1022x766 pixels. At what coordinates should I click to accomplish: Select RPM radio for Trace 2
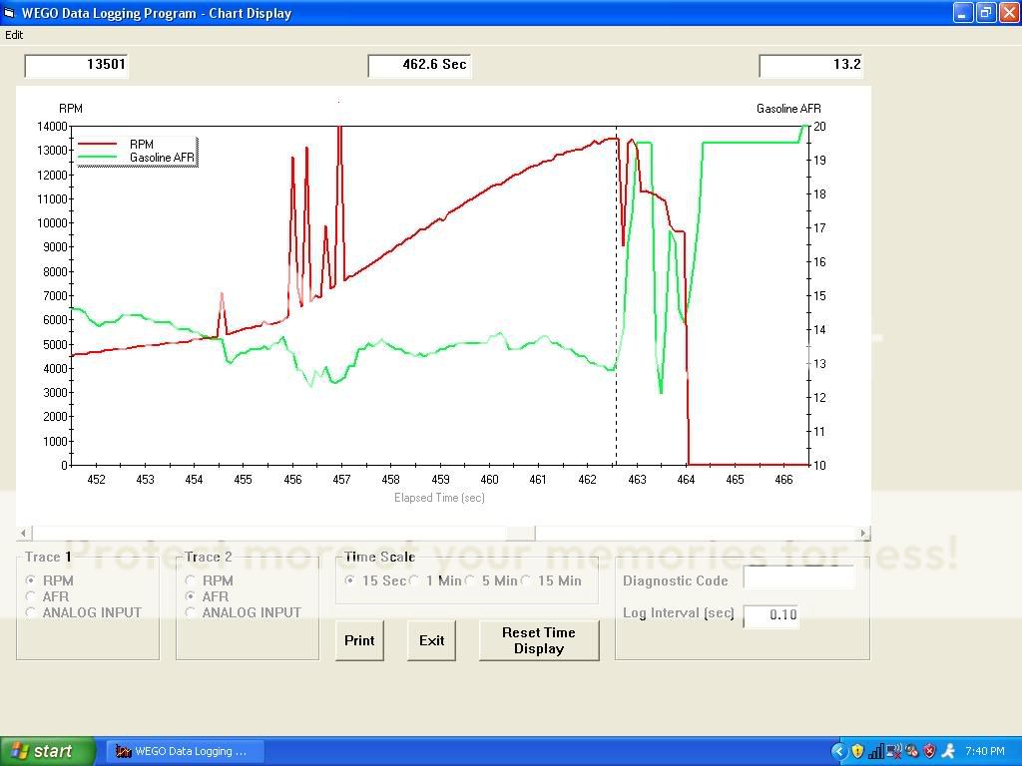(x=190, y=579)
